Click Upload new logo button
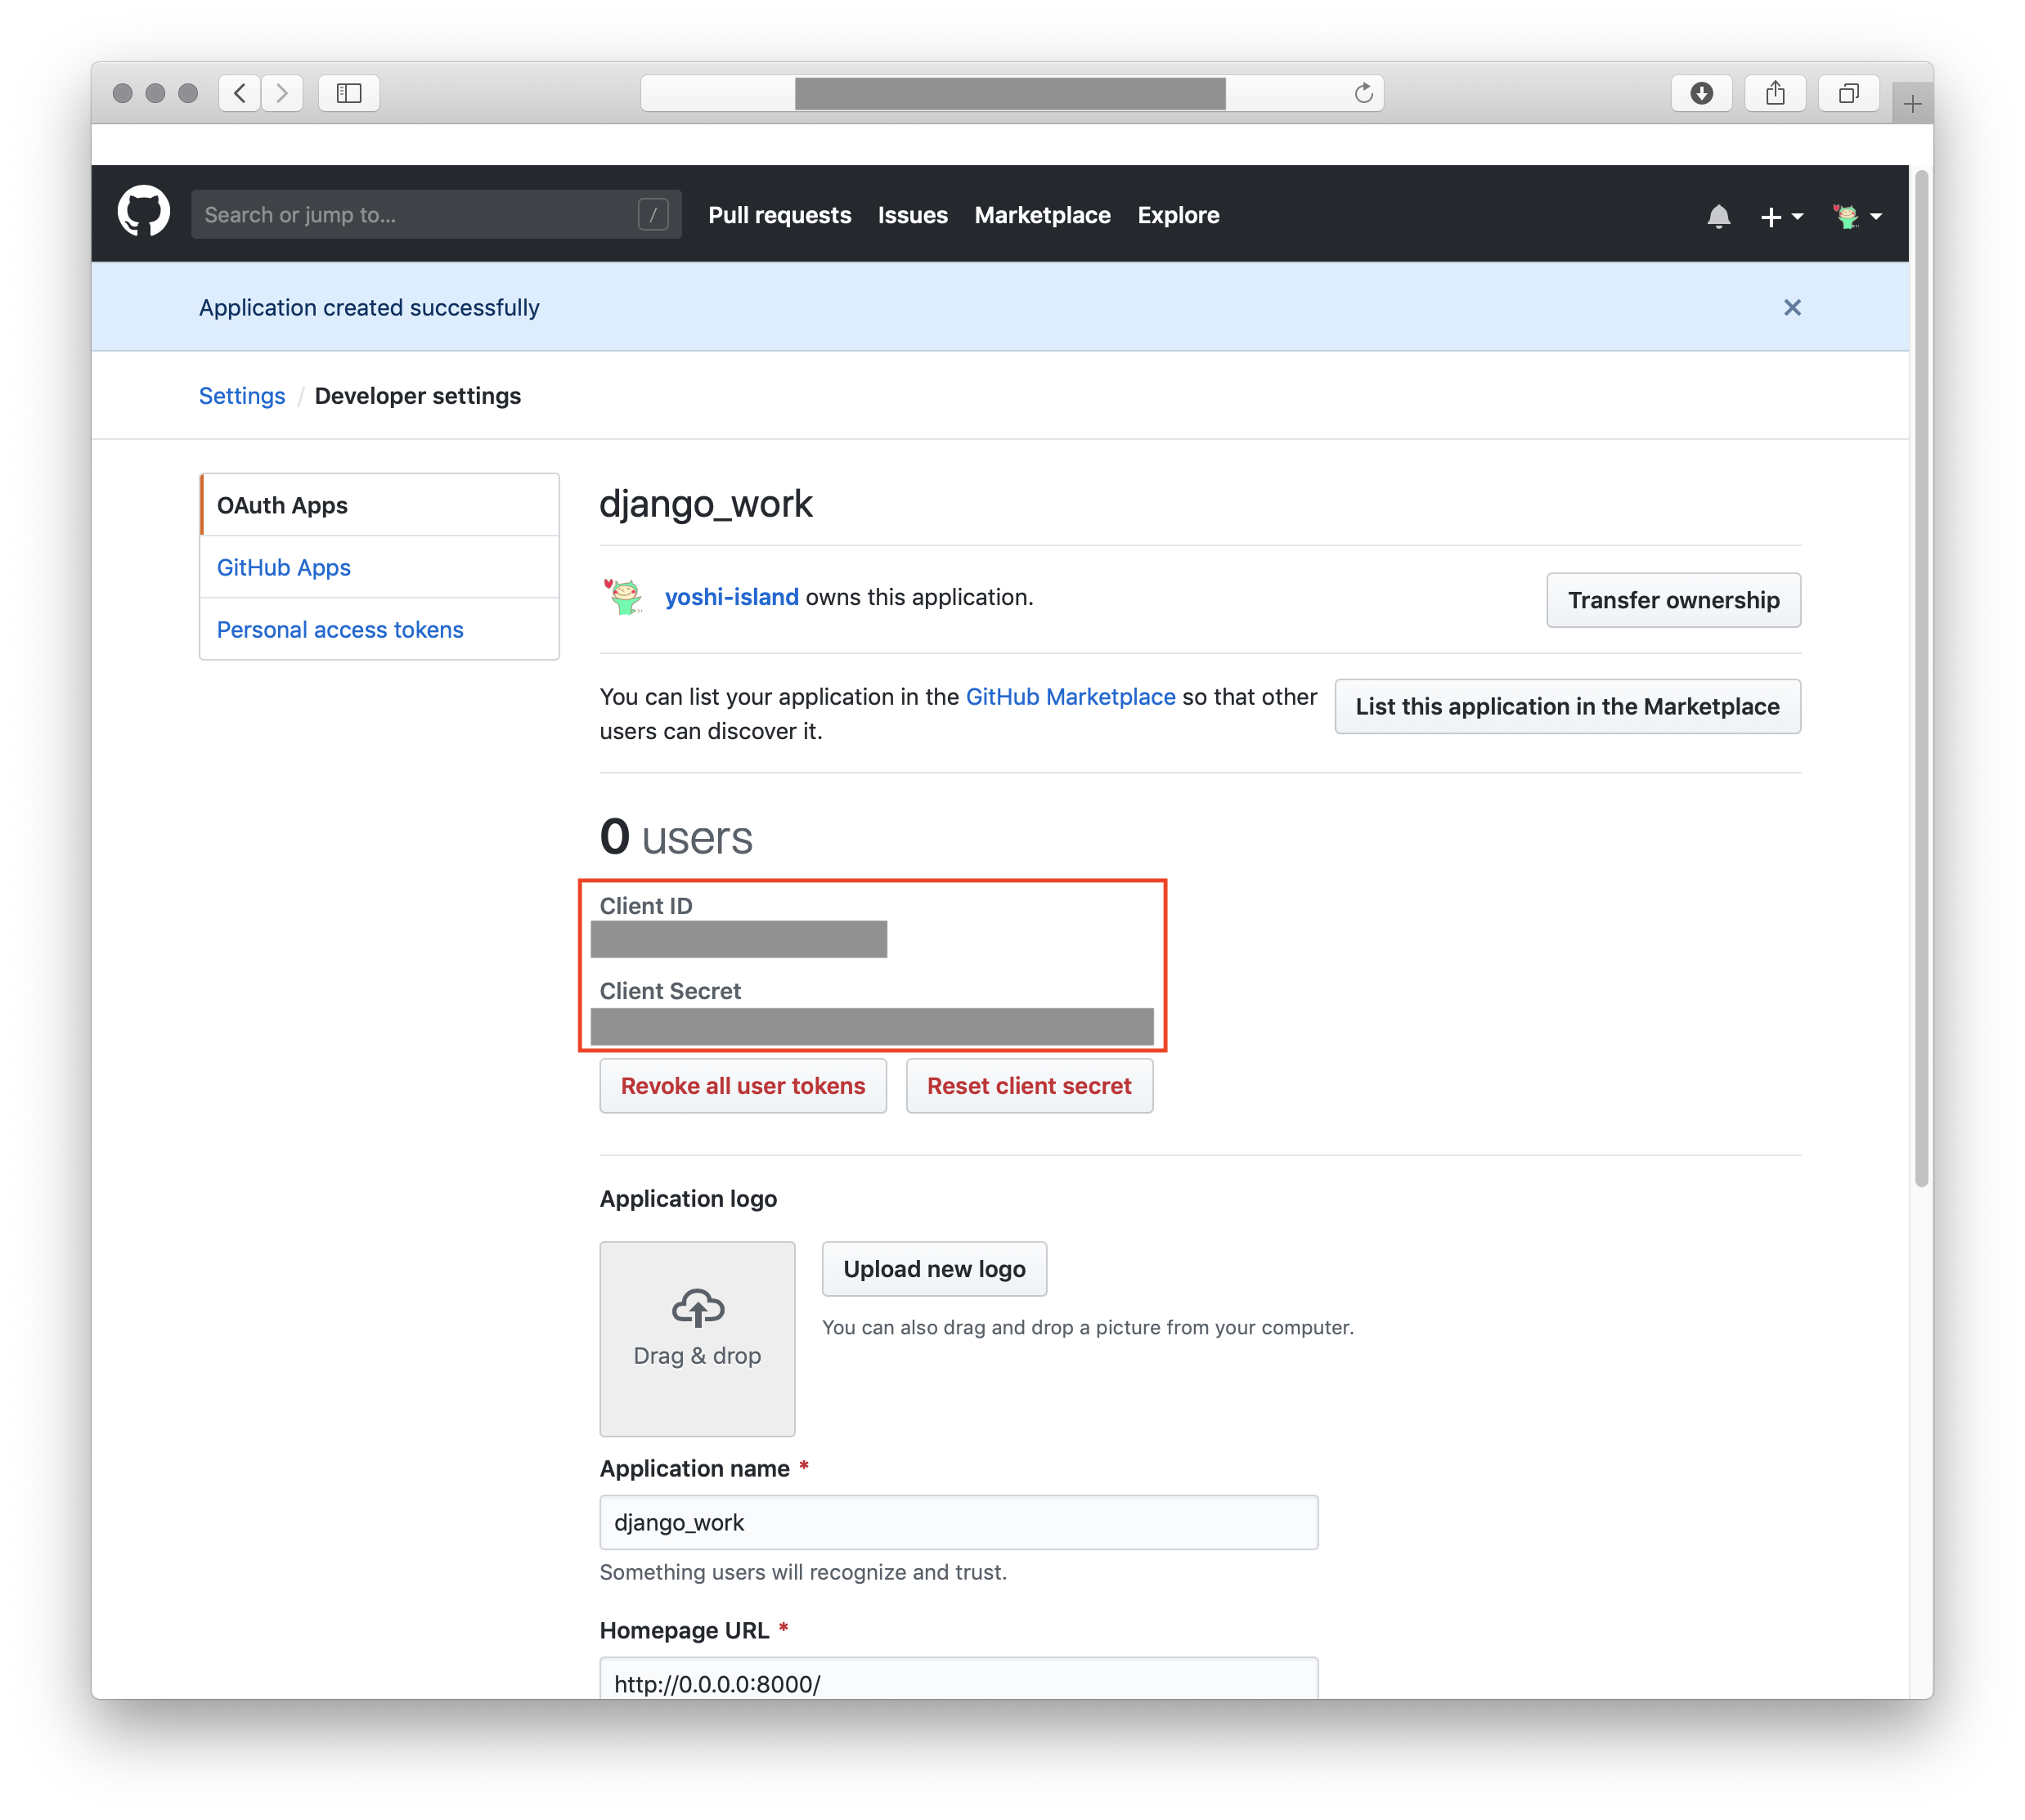2025x1820 pixels. [x=935, y=1269]
